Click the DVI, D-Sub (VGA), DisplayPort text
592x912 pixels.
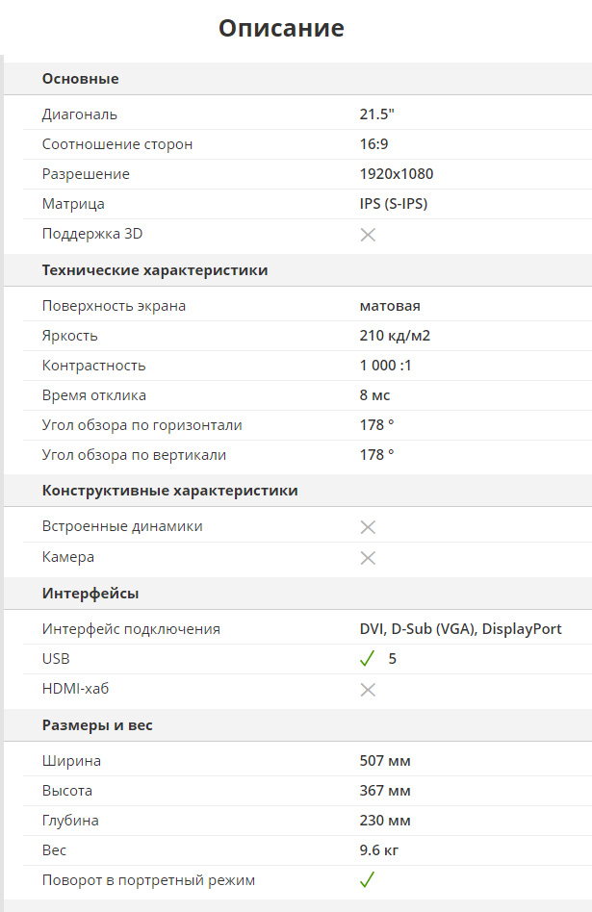coord(460,629)
